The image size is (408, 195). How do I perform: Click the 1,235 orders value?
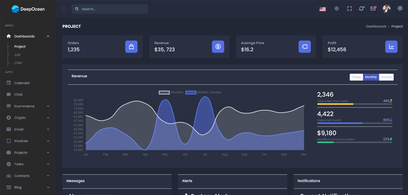73,50
